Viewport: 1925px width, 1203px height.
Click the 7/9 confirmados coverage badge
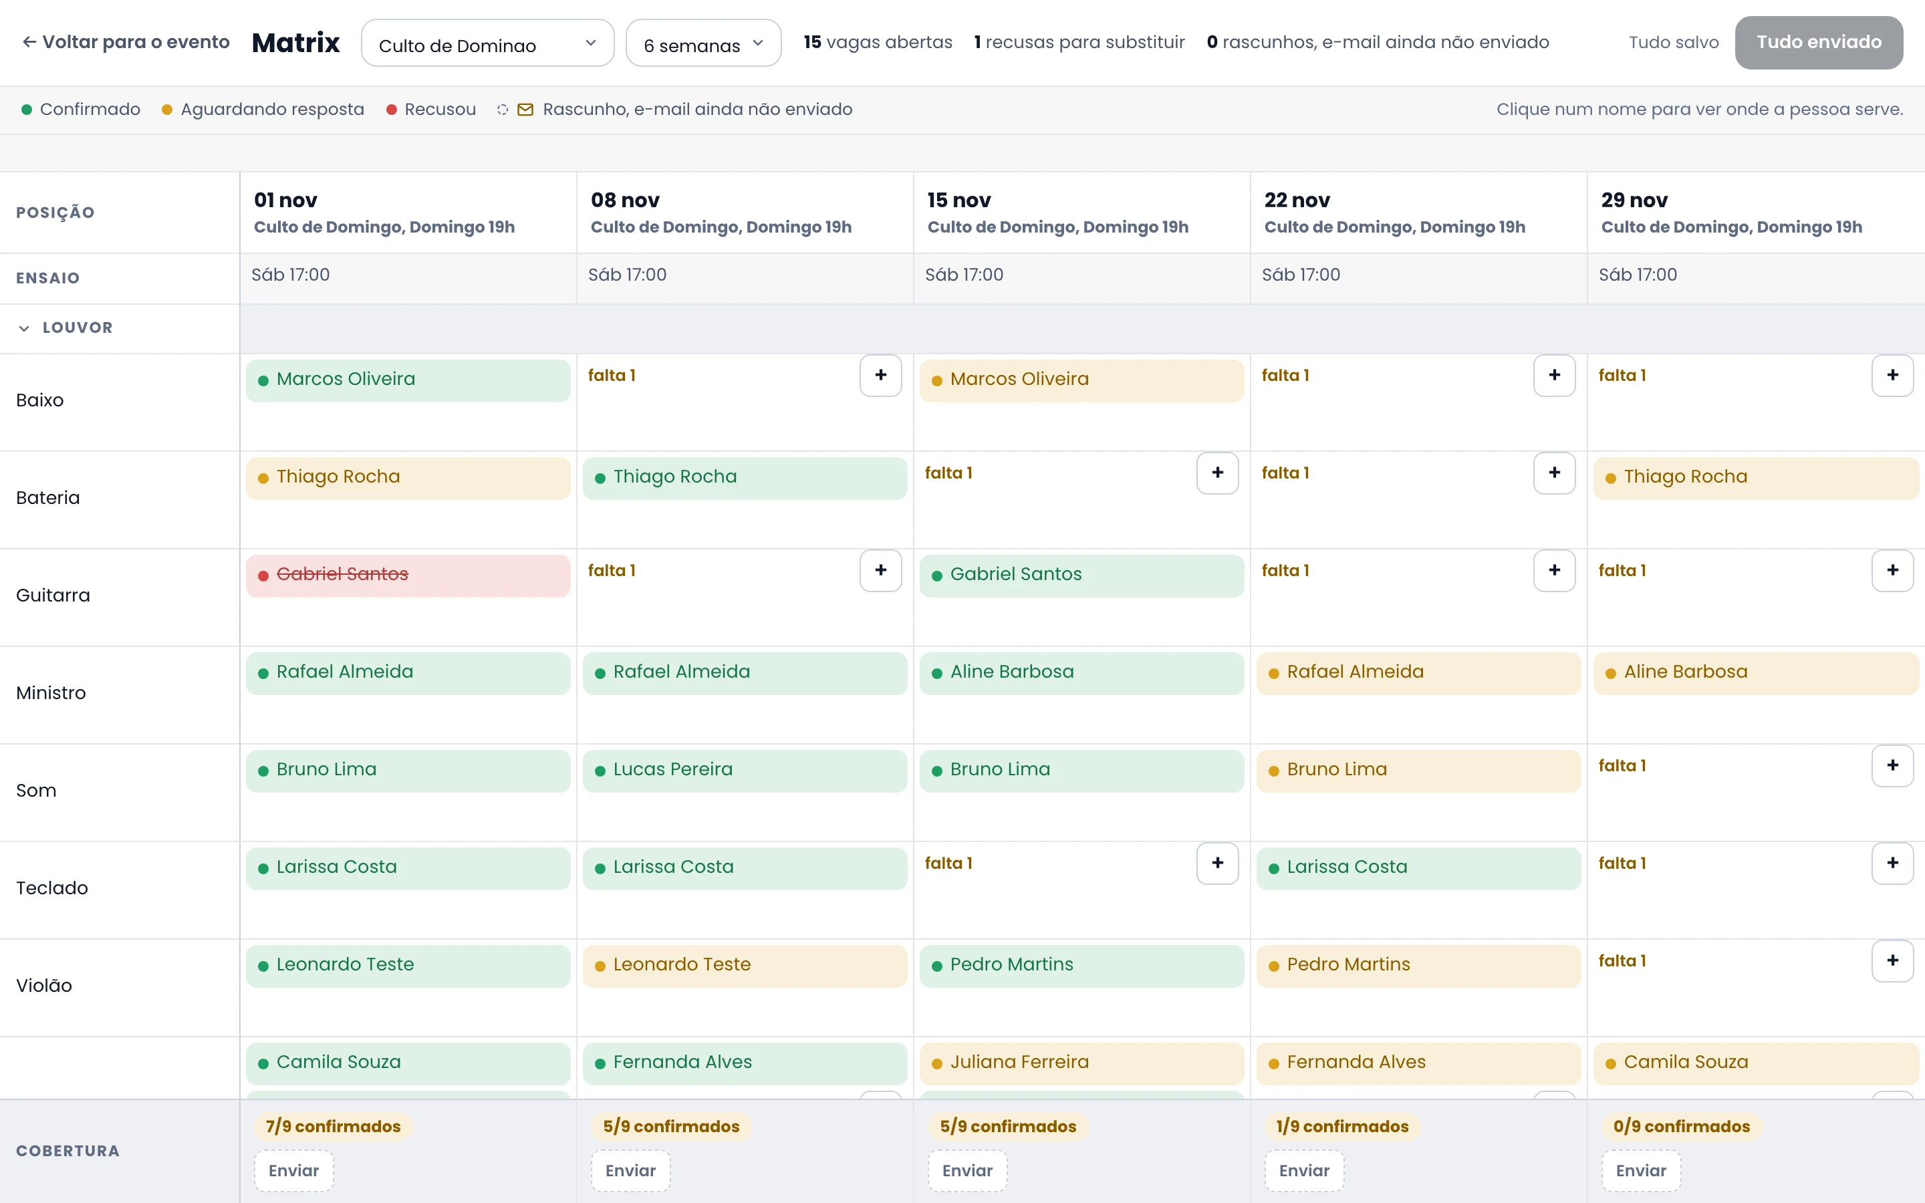[332, 1126]
